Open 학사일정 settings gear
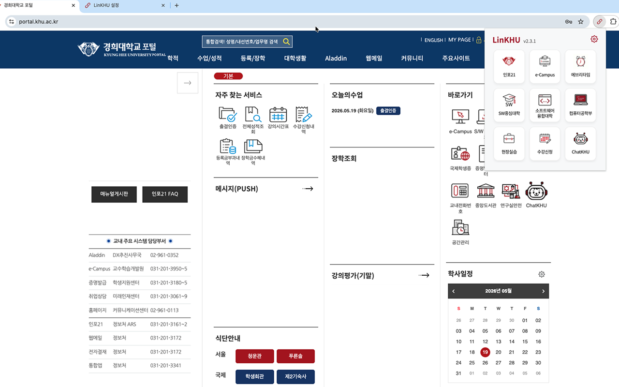This screenshot has width=619, height=387. point(542,274)
